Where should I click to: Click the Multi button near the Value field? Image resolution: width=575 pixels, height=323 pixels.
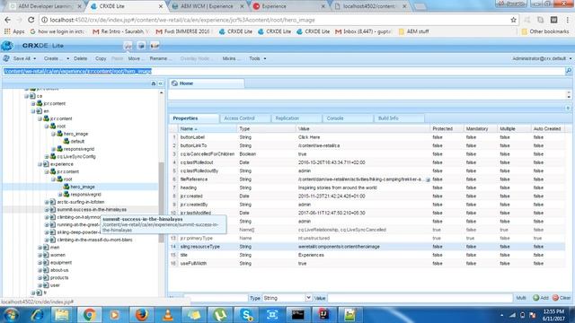pos(521,298)
